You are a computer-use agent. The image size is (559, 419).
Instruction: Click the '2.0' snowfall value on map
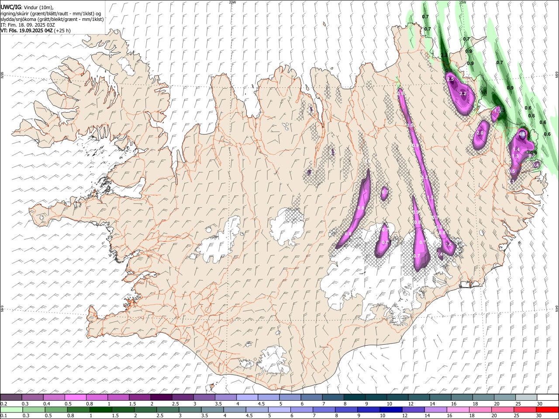tap(480, 133)
